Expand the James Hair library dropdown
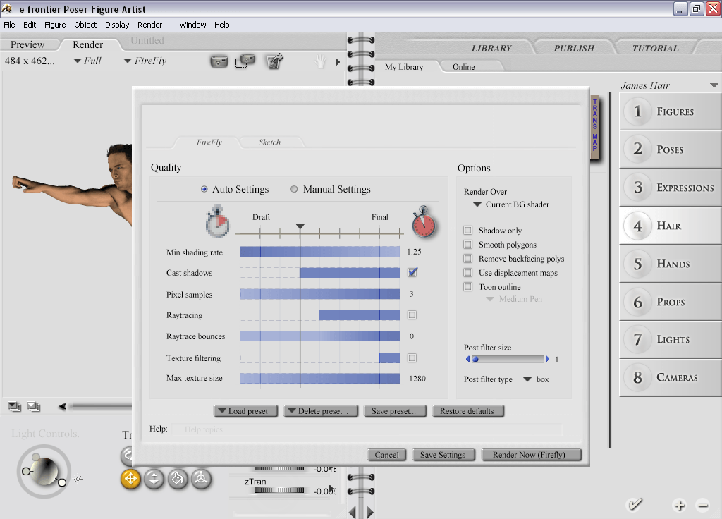The width and height of the screenshot is (722, 519). [x=714, y=85]
